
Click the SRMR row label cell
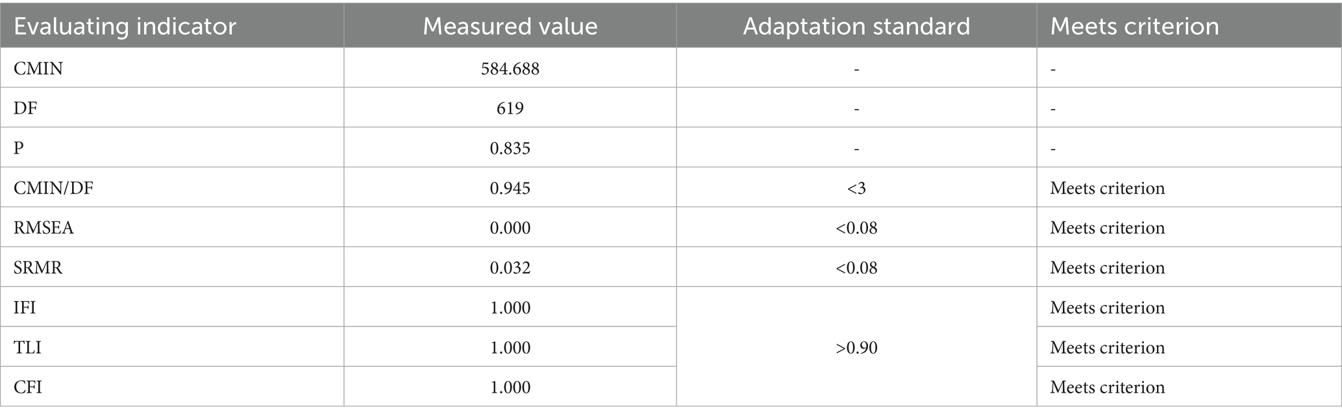38,267
